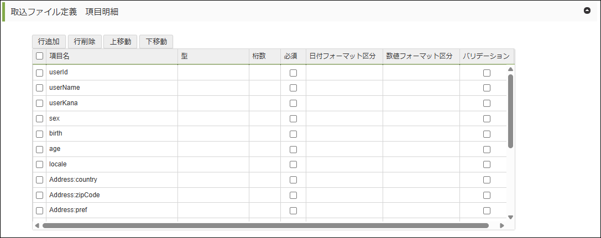Click the 型 cell for birth row
The image size is (601, 238).
213,134
